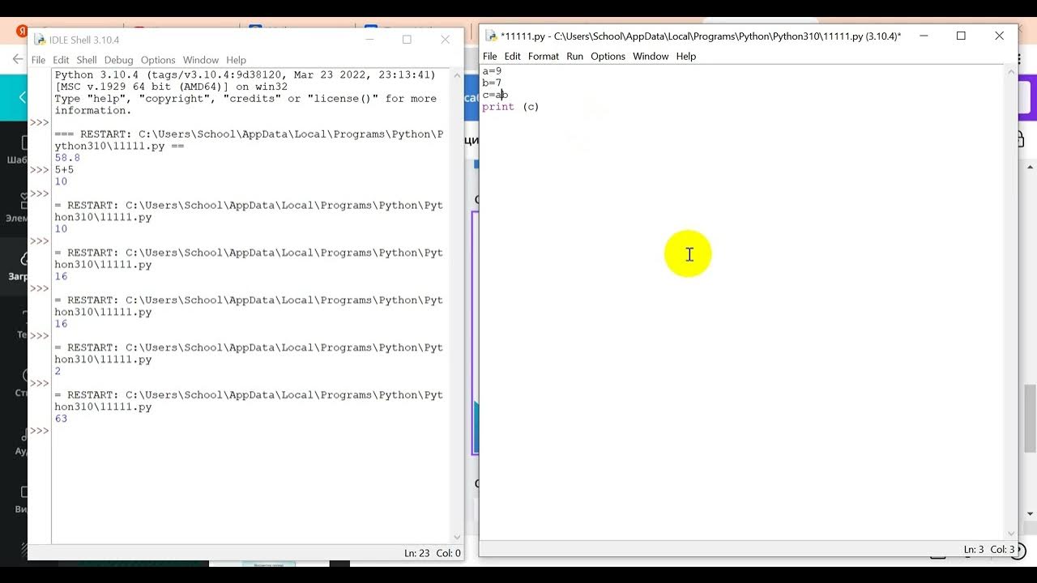Open Options menu in IDLE Shell window
Viewport: 1037px width, 583px height.
158,60
